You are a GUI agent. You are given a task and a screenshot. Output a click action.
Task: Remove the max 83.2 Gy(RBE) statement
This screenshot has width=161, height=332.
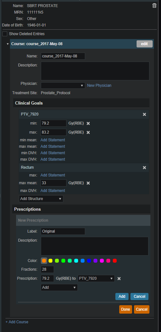click(x=88, y=132)
